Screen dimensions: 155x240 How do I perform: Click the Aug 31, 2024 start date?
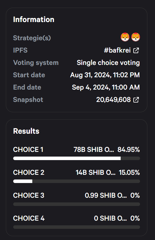105,75
